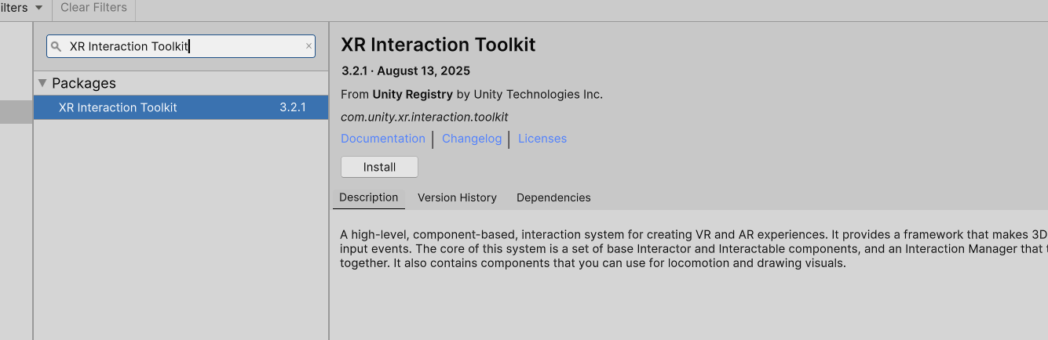1048x340 pixels.
Task: Click the magnifier icon in search field
Action: tap(56, 46)
